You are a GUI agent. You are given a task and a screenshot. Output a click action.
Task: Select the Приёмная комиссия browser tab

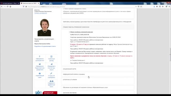coord(30,3)
